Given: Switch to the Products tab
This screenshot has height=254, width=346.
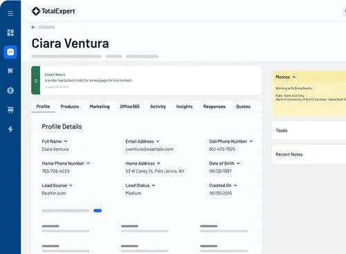Looking at the screenshot, I should 70,107.
